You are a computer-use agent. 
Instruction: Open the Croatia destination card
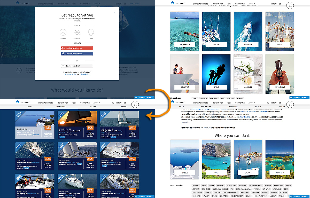coord(248,159)
